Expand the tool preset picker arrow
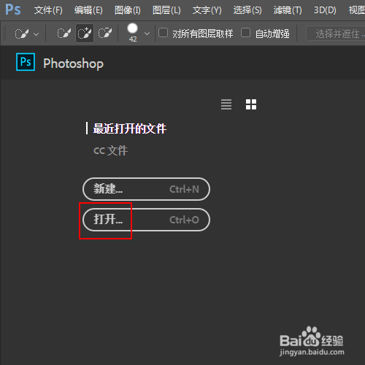 [36, 34]
